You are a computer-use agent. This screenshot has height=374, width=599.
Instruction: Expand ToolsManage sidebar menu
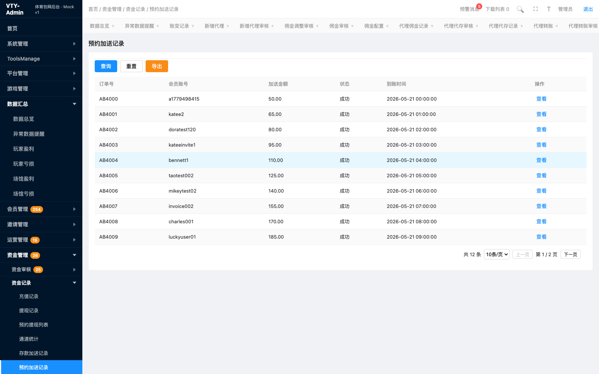[41, 59]
